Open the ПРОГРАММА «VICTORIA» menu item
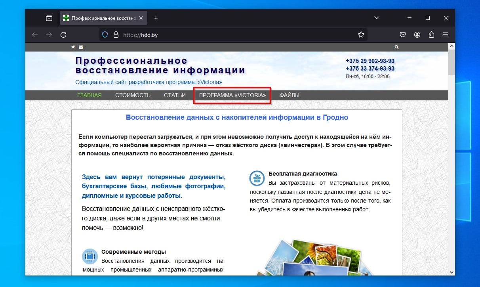This screenshot has height=287, width=480. pyautogui.click(x=232, y=95)
